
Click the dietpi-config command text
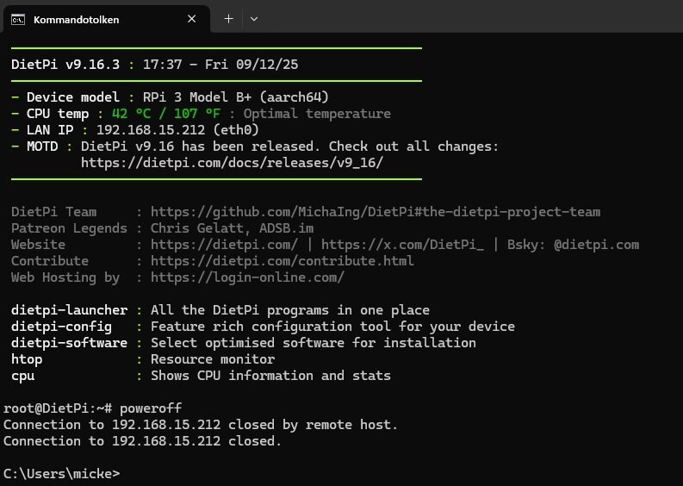(x=61, y=327)
